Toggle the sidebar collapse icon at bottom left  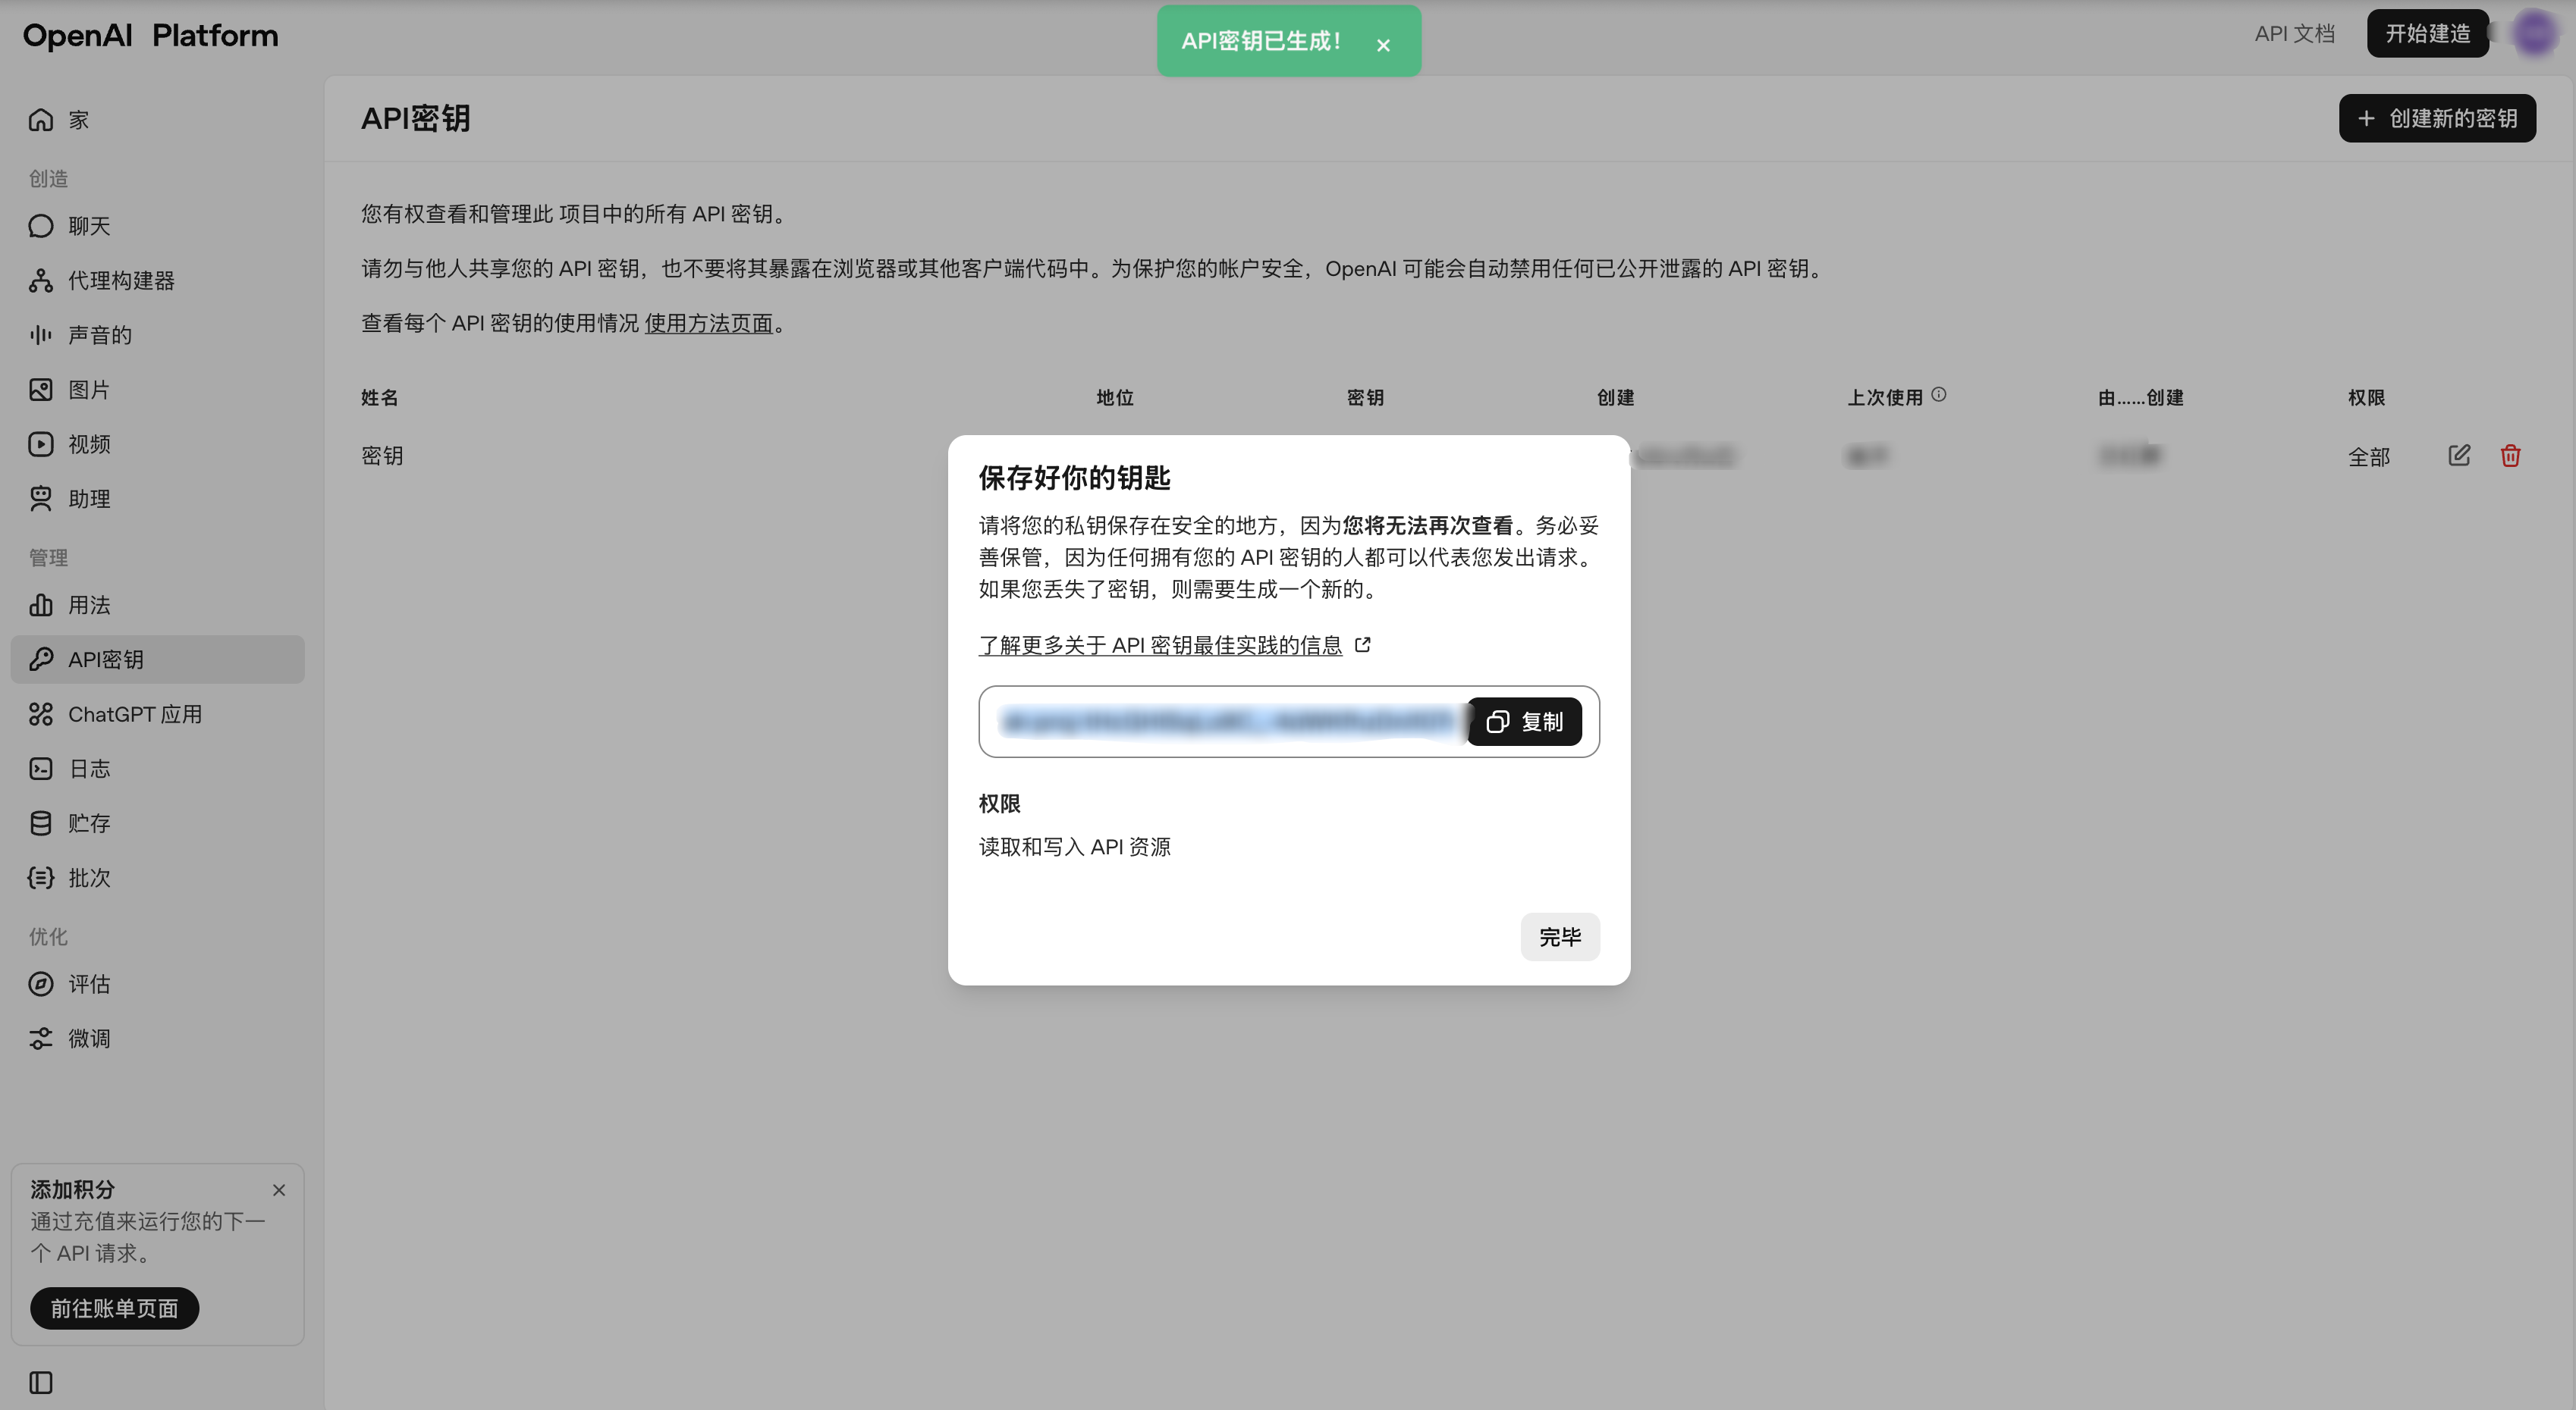(40, 1382)
